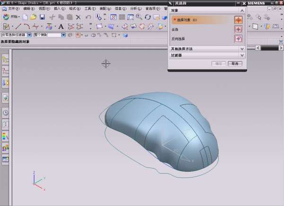This screenshot has width=284, height=206.
Task: Click the Select All crosshair icon
Action: (239, 29)
